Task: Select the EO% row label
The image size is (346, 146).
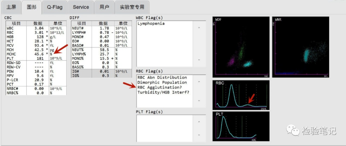Action: (x=75, y=63)
